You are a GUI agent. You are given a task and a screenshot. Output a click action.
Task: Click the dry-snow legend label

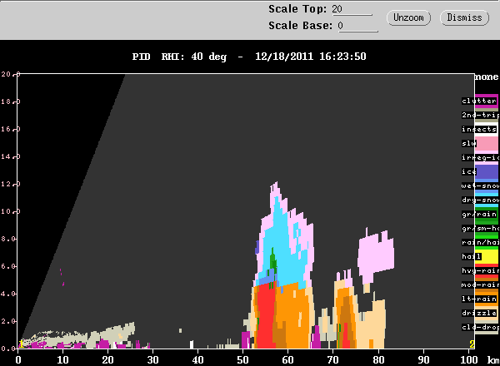point(480,200)
